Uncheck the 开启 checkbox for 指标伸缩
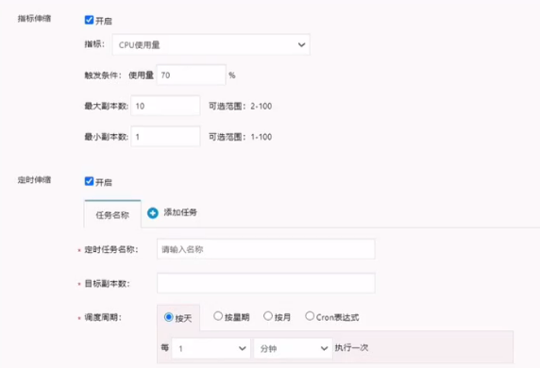The width and height of the screenshot is (540, 368). click(x=89, y=20)
